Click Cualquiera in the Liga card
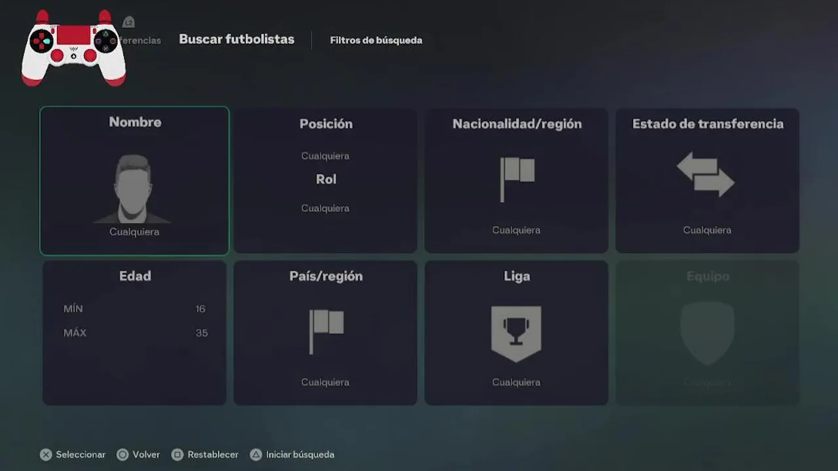The image size is (838, 471). click(516, 382)
